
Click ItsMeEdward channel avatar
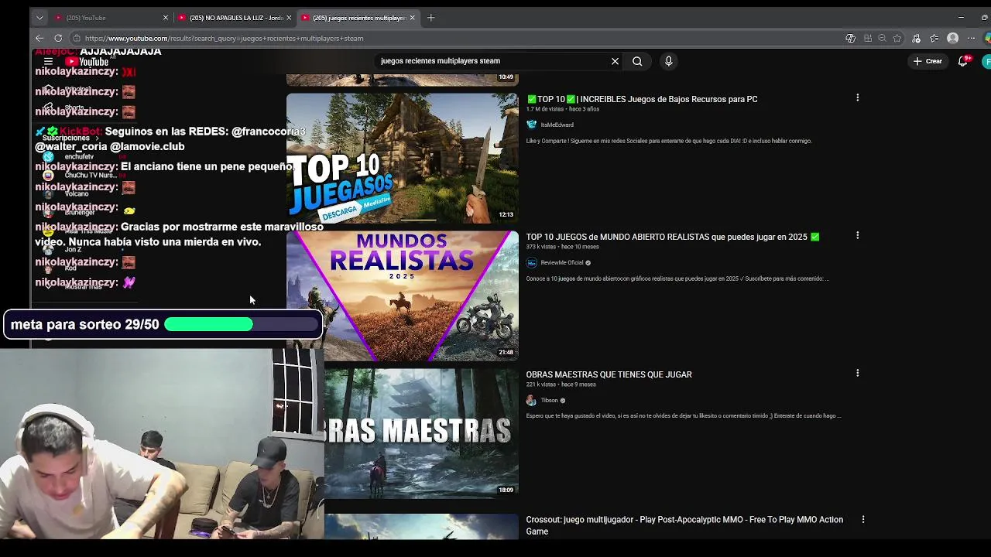(531, 125)
